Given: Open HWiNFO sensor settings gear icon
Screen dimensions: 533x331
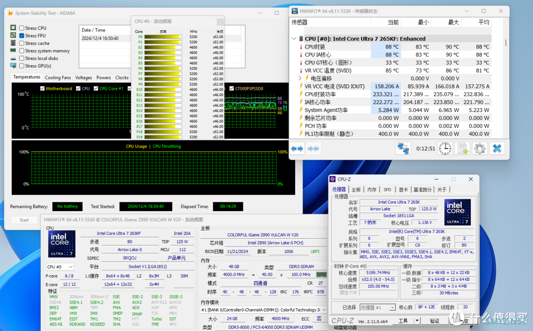Looking at the screenshot, I should (479, 148).
